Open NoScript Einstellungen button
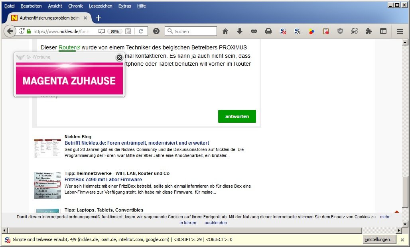The height and width of the screenshot is (247, 410). click(379, 239)
